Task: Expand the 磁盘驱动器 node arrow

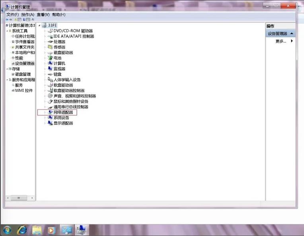Action: pos(45,53)
